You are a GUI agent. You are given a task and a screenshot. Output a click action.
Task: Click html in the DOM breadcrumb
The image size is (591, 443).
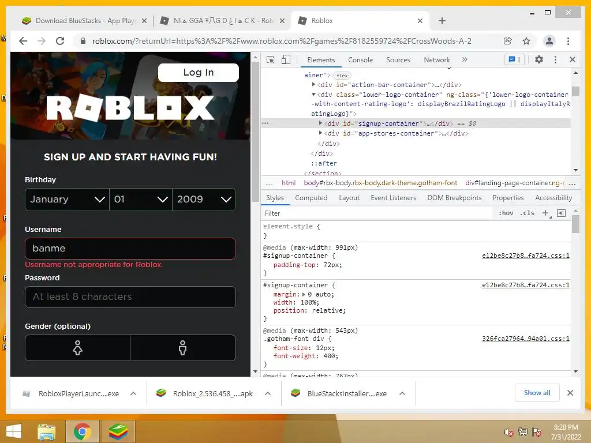tap(289, 183)
